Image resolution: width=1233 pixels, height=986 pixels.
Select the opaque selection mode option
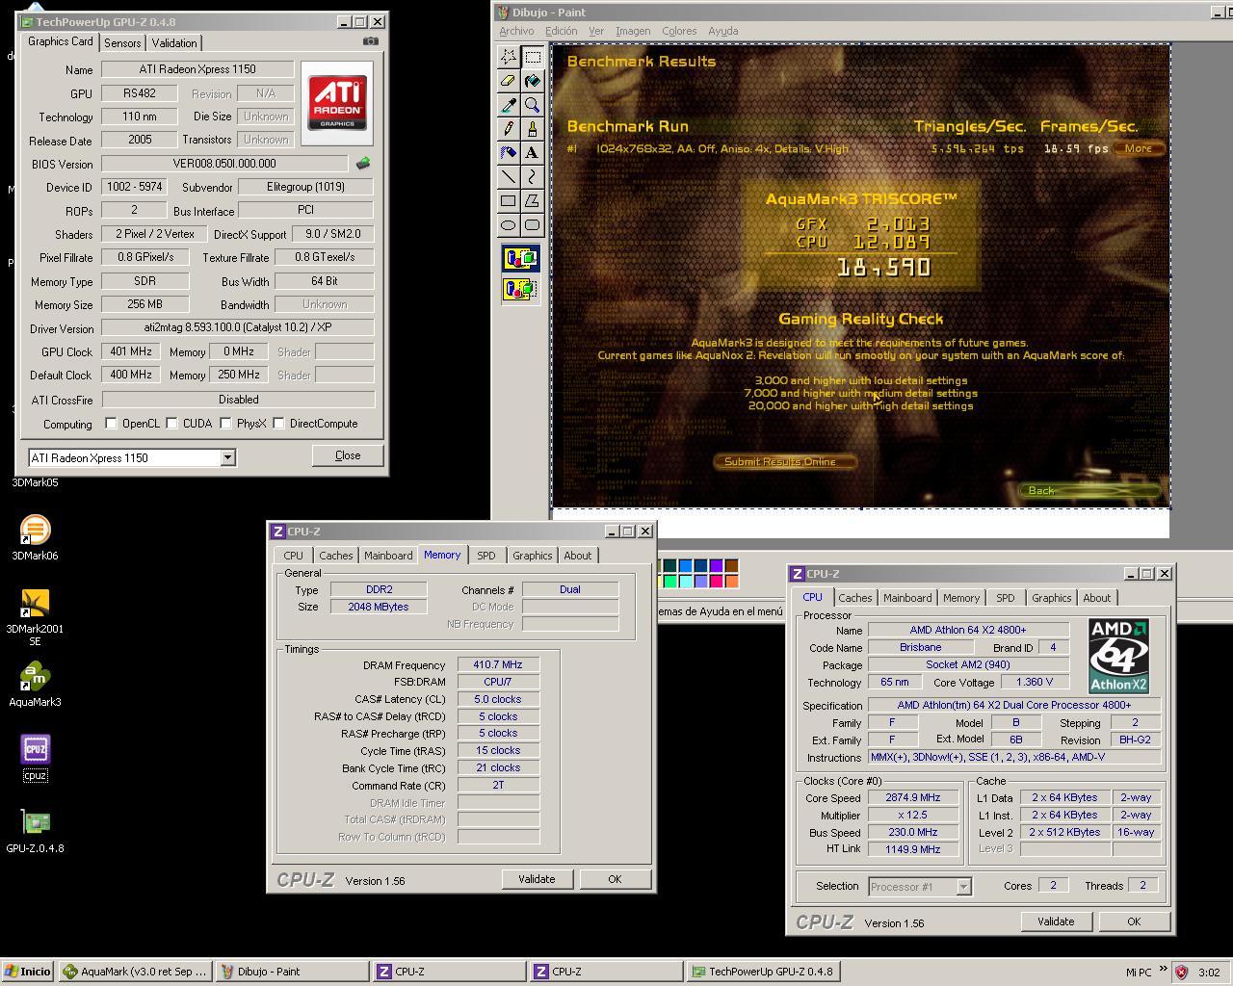point(520,258)
